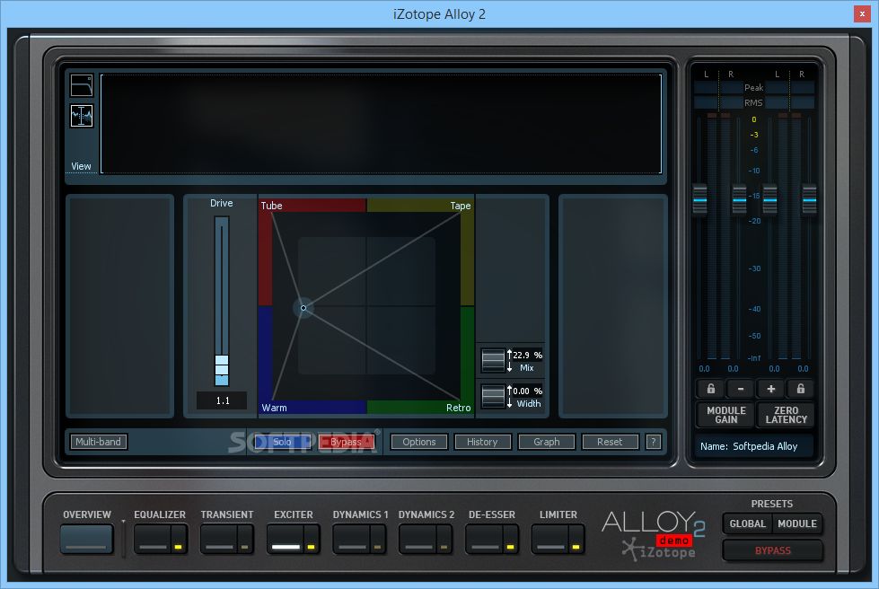This screenshot has width=879, height=589.
Task: Switch to the Limiter module
Action: [x=549, y=539]
